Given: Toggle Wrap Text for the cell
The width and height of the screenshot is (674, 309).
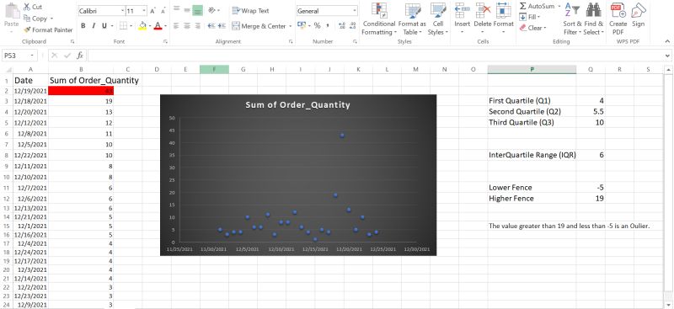Looking at the screenshot, I should pyautogui.click(x=250, y=11).
